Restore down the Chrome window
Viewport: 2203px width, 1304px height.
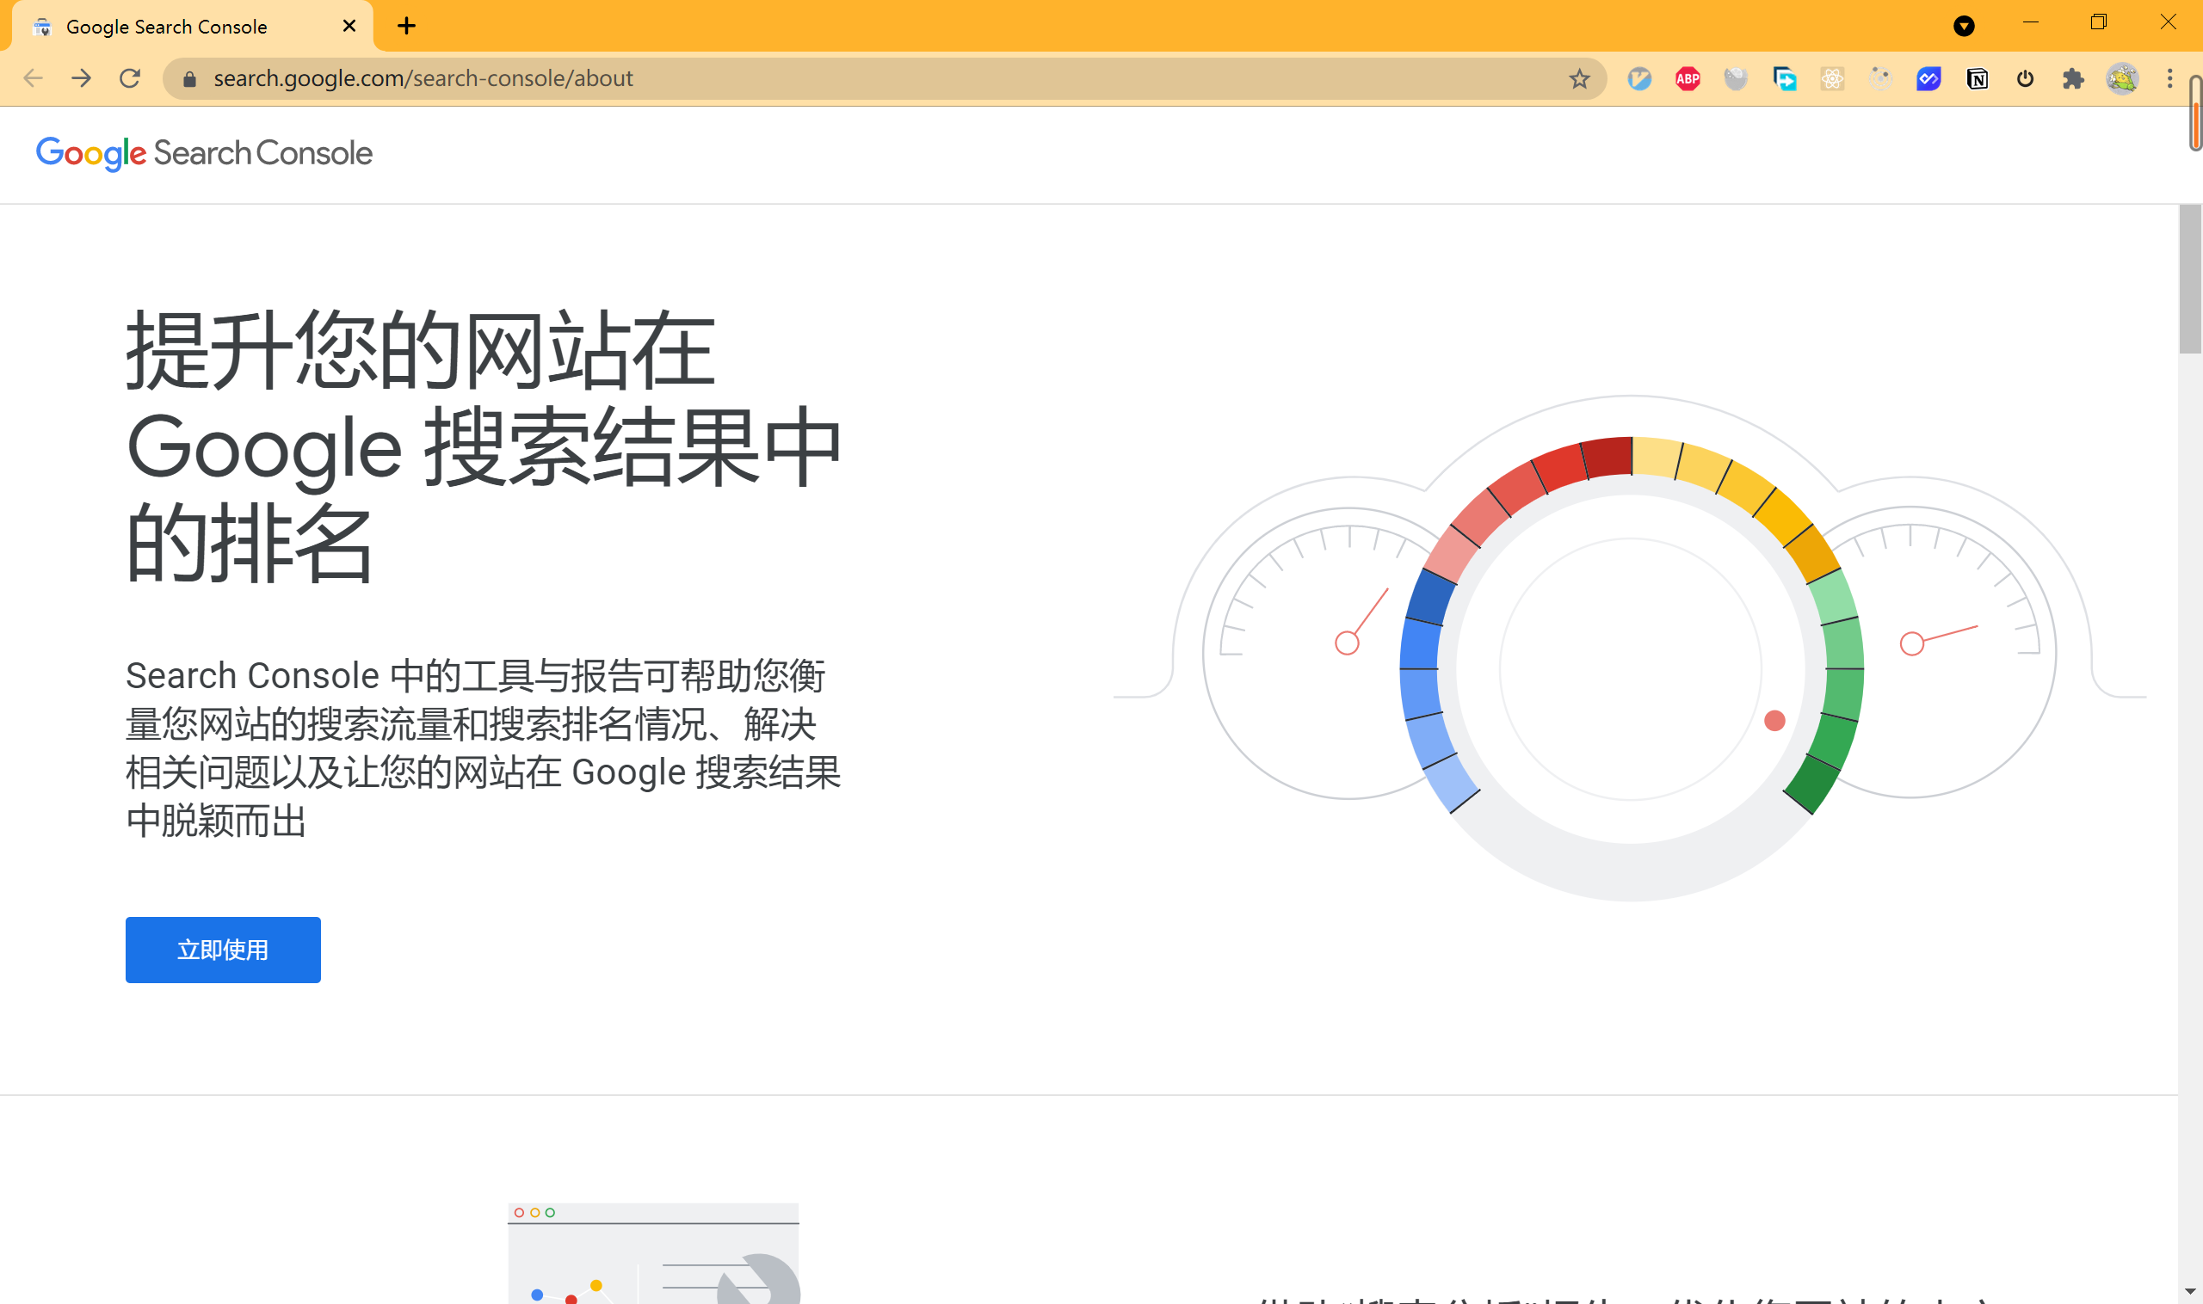(x=2098, y=23)
